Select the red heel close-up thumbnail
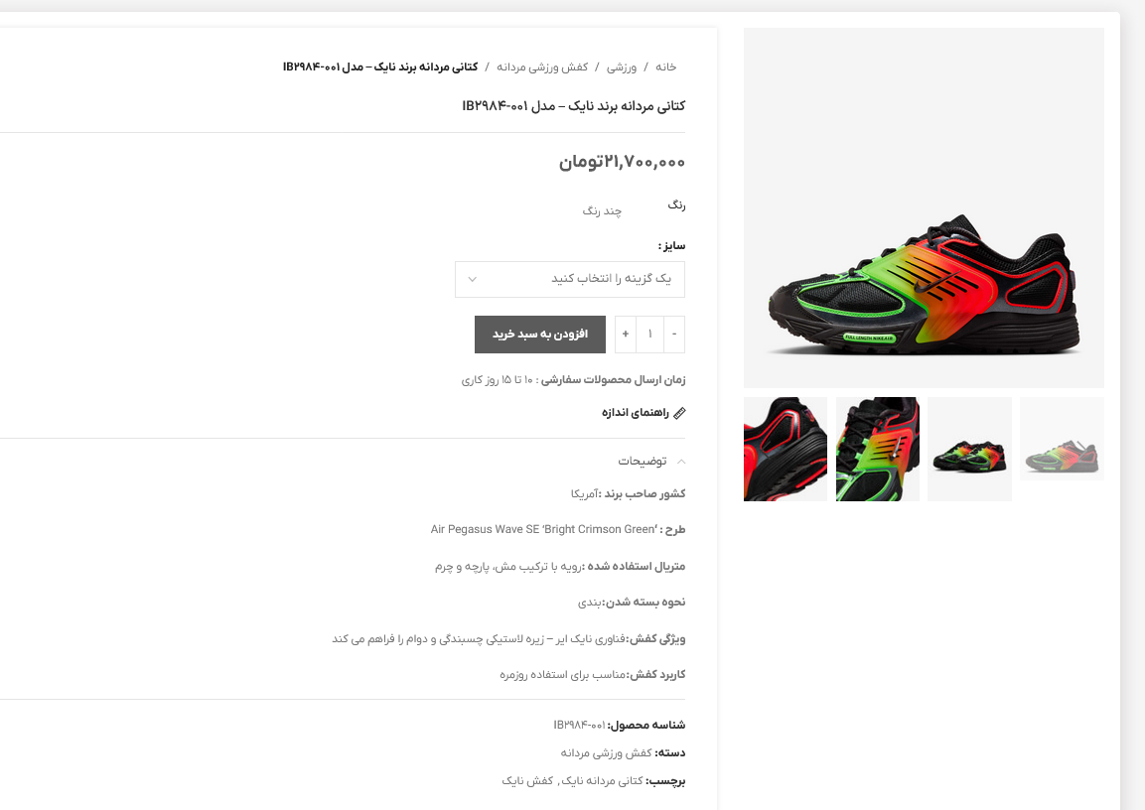This screenshot has height=810, width=1145. click(786, 449)
